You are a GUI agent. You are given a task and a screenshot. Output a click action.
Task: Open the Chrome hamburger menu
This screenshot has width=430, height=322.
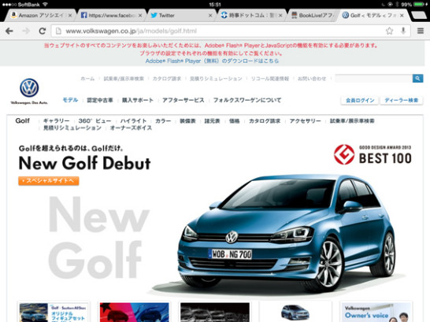point(421,31)
